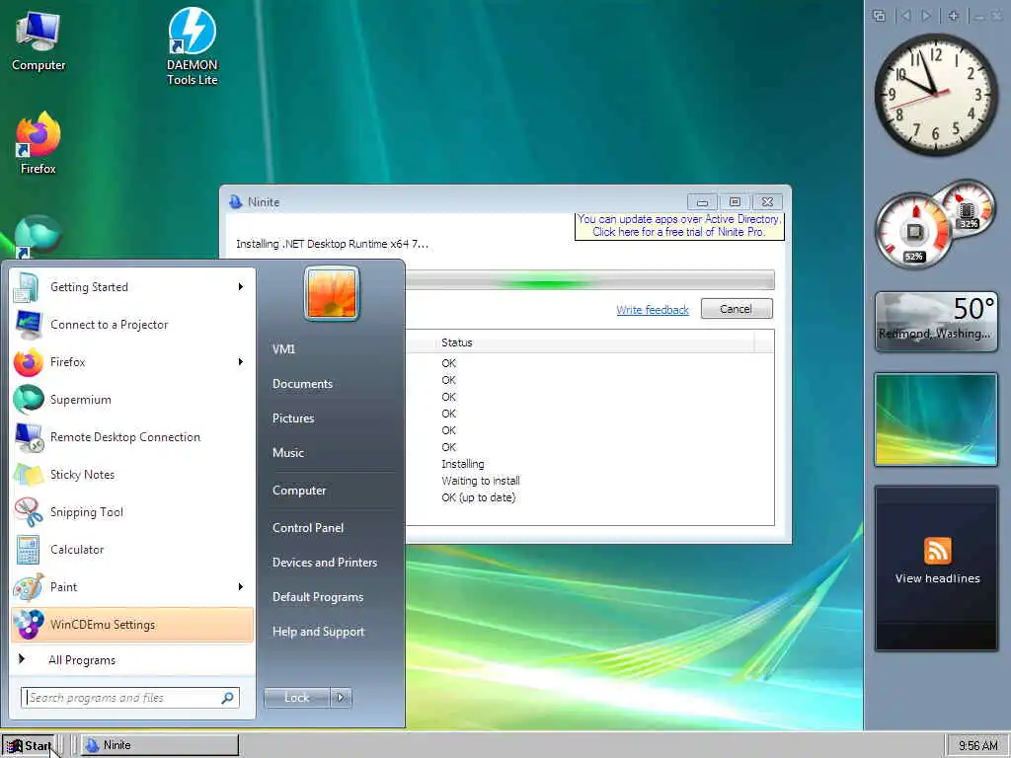1011x758 pixels.
Task: Click the WinCDEmu Settings disc icon
Action: (x=29, y=625)
